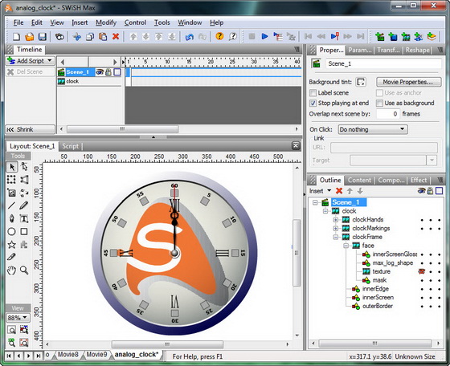Move object down with Outline down arrow
The width and height of the screenshot is (450, 366).
click(360, 191)
